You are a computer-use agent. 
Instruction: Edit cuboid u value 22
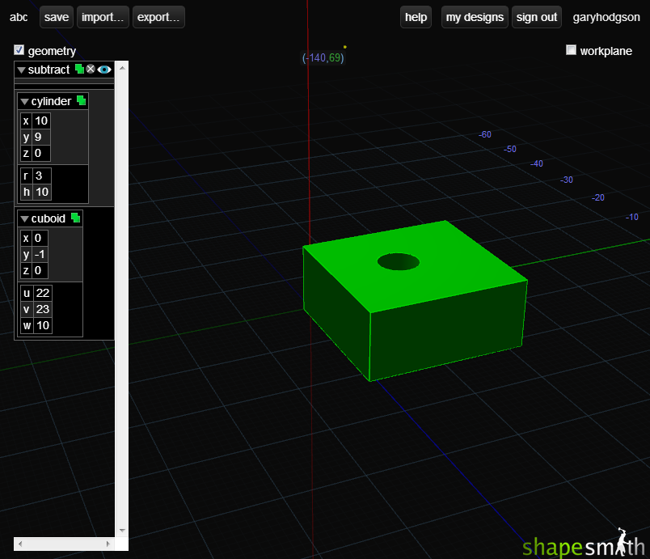(x=42, y=293)
